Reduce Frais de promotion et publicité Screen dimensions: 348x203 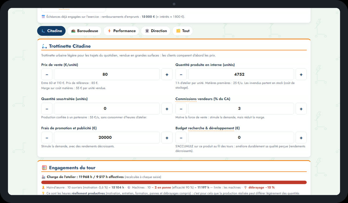point(47,138)
